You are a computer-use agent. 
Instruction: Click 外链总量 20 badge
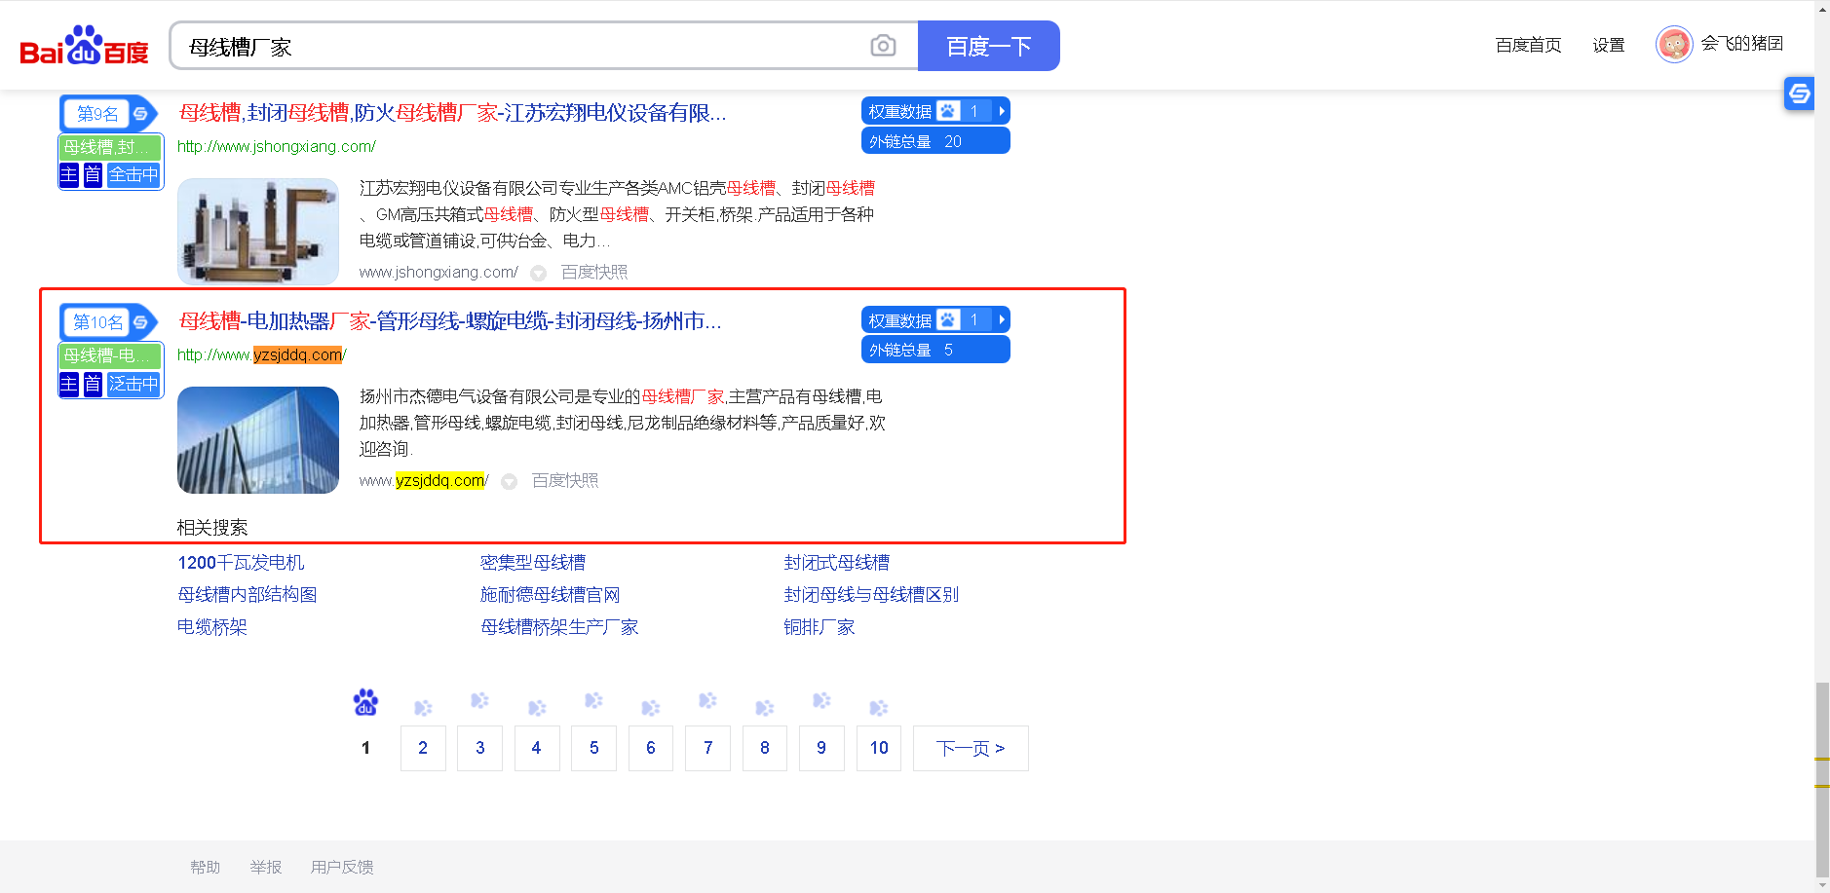[x=935, y=141]
